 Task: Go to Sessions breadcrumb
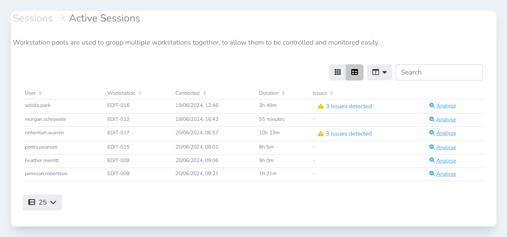point(33,19)
